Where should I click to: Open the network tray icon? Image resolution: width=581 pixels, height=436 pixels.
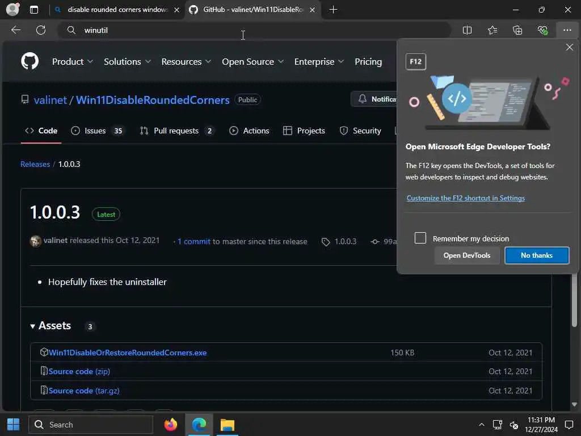pos(497,425)
